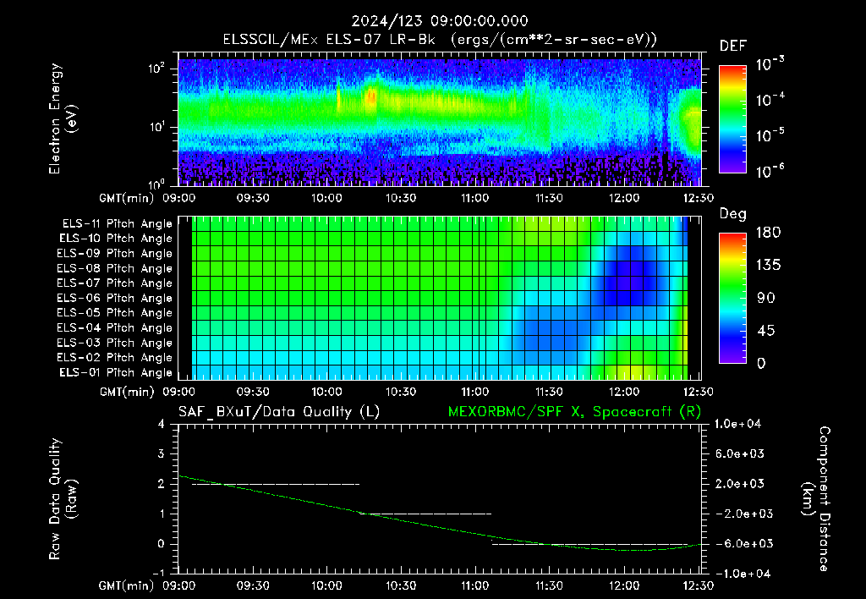Image resolution: width=866 pixels, height=599 pixels.
Task: Click 'SAF_BXuT/Data Quality (L)' title
Action: [279, 412]
